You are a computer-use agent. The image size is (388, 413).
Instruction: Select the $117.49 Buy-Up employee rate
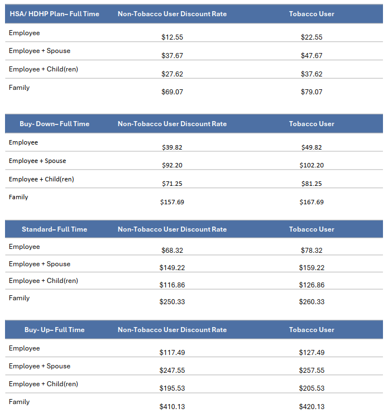pos(172,353)
